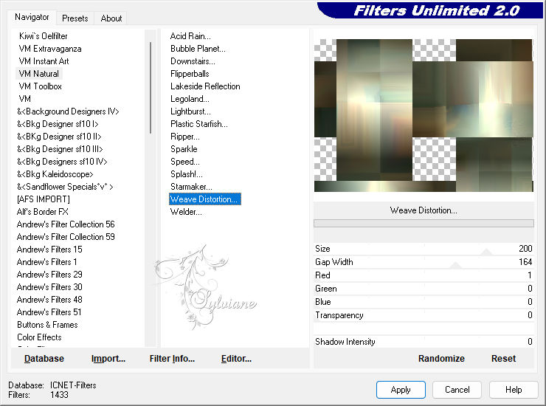Viewport: 546px width, 406px height.
Task: Select the VM Natural category
Action: [x=39, y=74]
